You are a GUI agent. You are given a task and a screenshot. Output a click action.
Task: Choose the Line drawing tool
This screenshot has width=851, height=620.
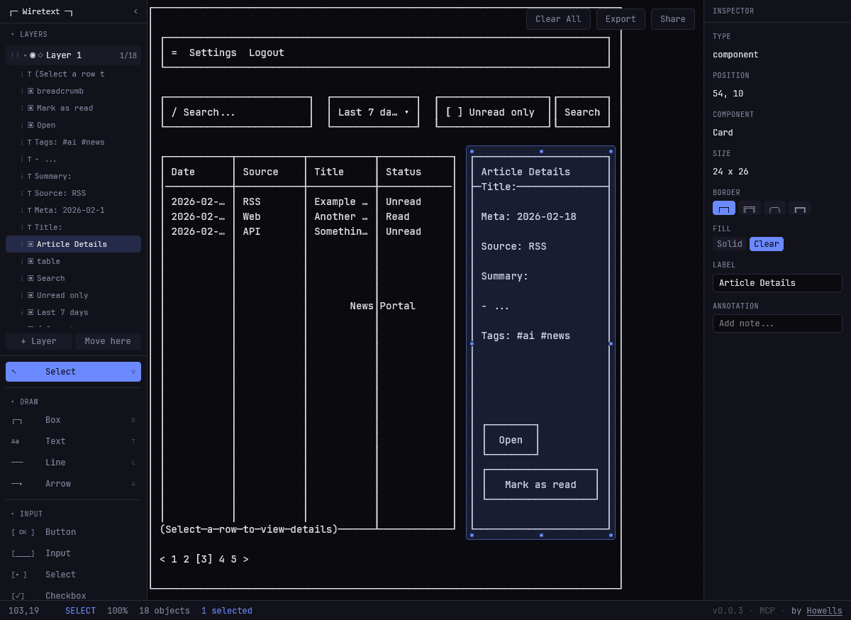pos(55,463)
